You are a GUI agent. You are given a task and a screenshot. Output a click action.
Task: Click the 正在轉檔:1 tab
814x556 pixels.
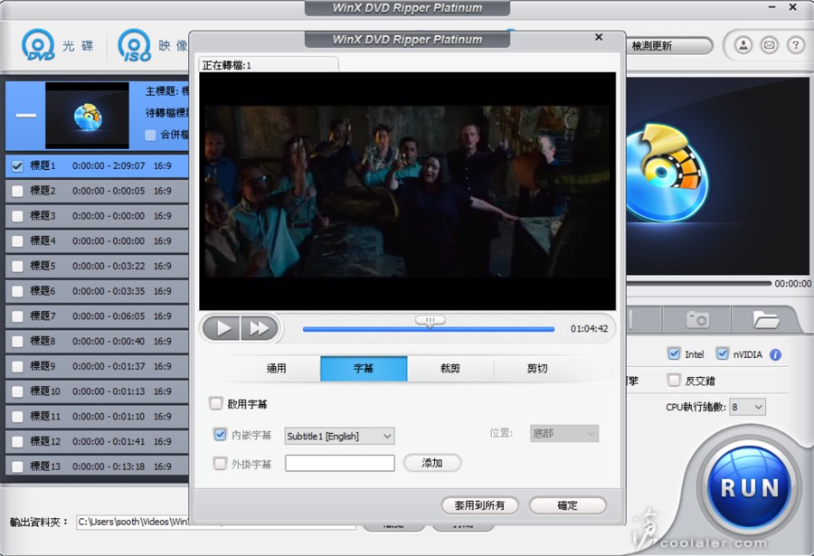point(269,65)
